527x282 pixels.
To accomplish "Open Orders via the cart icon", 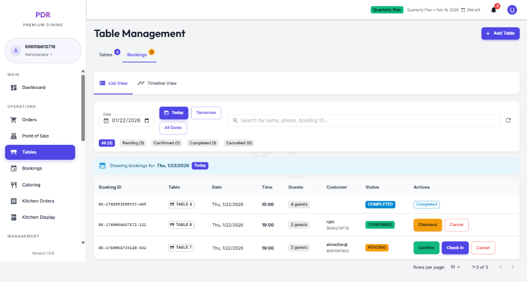I will [14, 120].
